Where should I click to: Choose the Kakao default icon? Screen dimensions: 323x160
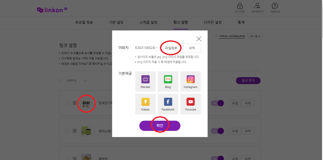click(x=145, y=104)
